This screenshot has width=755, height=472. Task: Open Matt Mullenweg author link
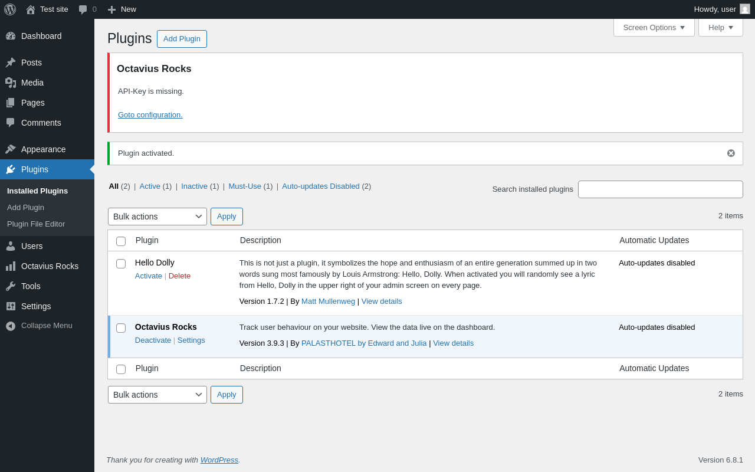pos(329,301)
